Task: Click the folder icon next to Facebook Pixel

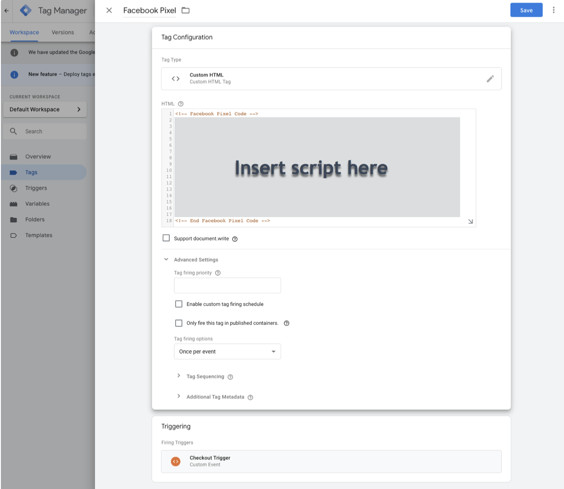Action: tap(186, 10)
